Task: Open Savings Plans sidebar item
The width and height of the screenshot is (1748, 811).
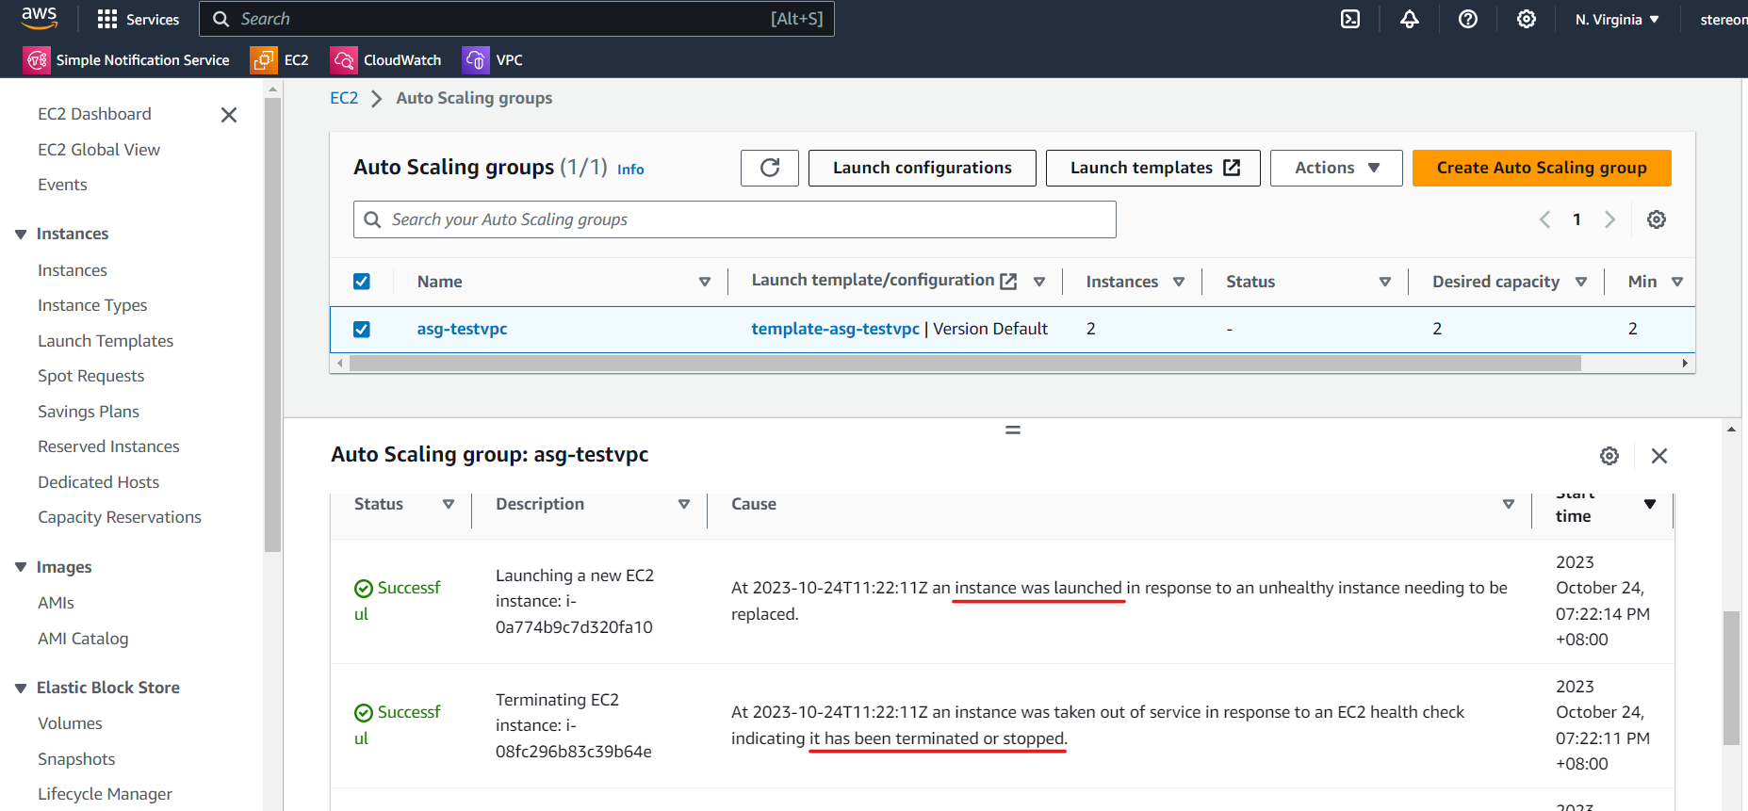Action: click(x=89, y=412)
